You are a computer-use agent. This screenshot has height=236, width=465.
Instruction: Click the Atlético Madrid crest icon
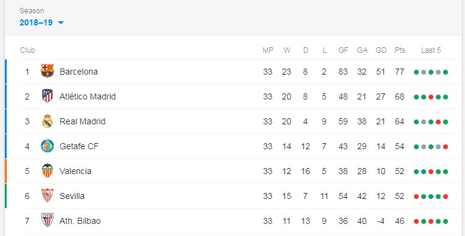pyautogui.click(x=47, y=96)
